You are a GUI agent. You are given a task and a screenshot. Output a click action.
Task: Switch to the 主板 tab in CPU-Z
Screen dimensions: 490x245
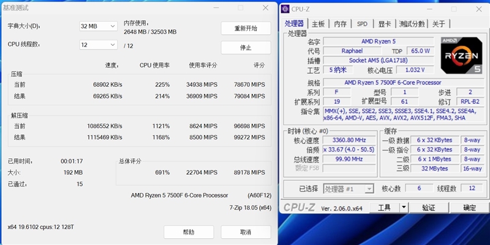[318, 24]
